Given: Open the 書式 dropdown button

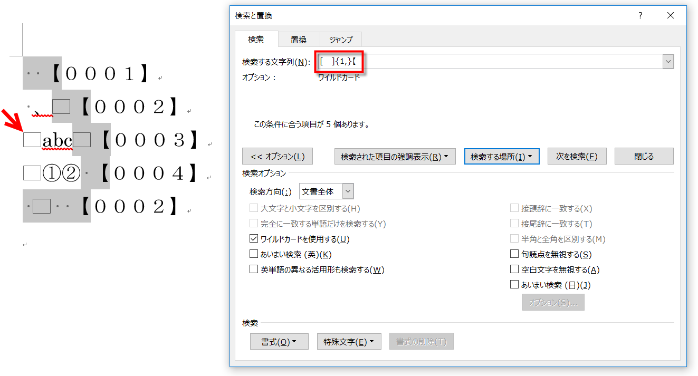Looking at the screenshot, I should click(x=279, y=342).
